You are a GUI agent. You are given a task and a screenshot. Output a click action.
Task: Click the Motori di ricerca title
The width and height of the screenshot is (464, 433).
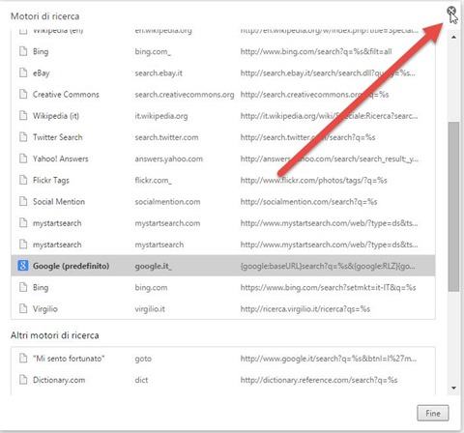[x=45, y=16]
